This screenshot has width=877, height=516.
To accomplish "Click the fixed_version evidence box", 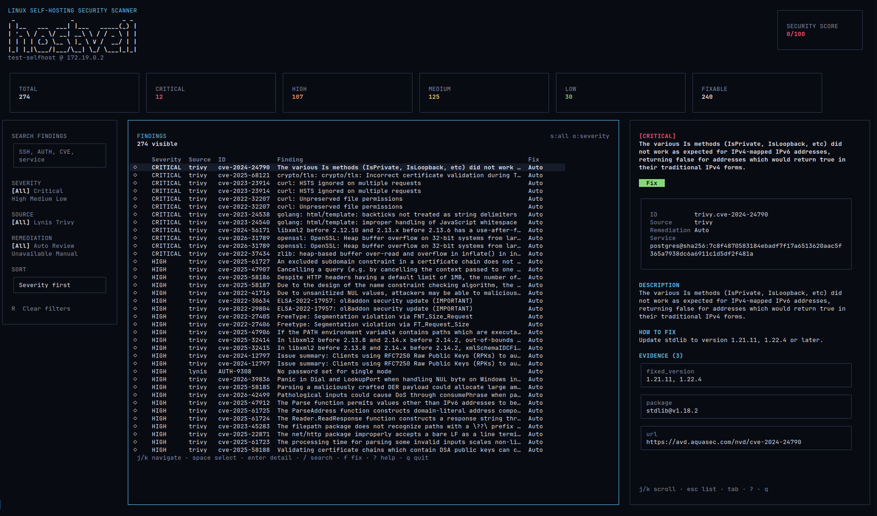I will tap(746, 375).
